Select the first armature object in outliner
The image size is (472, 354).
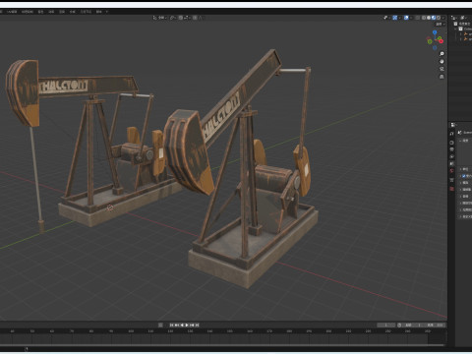(467, 33)
